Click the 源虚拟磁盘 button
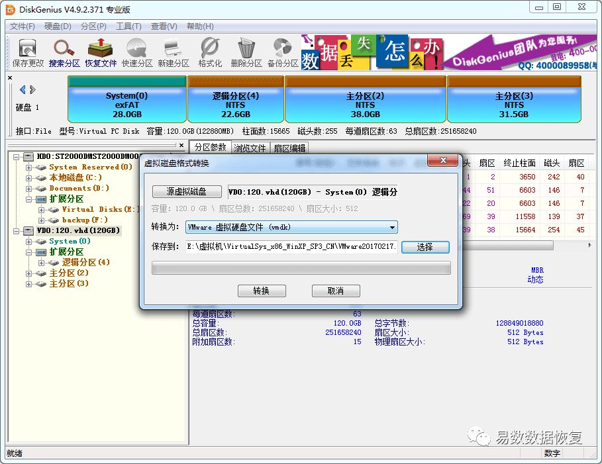Screen dimensions: 602x464 click(187, 191)
